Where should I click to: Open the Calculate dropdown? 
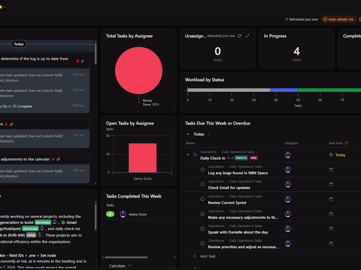click(x=120, y=266)
